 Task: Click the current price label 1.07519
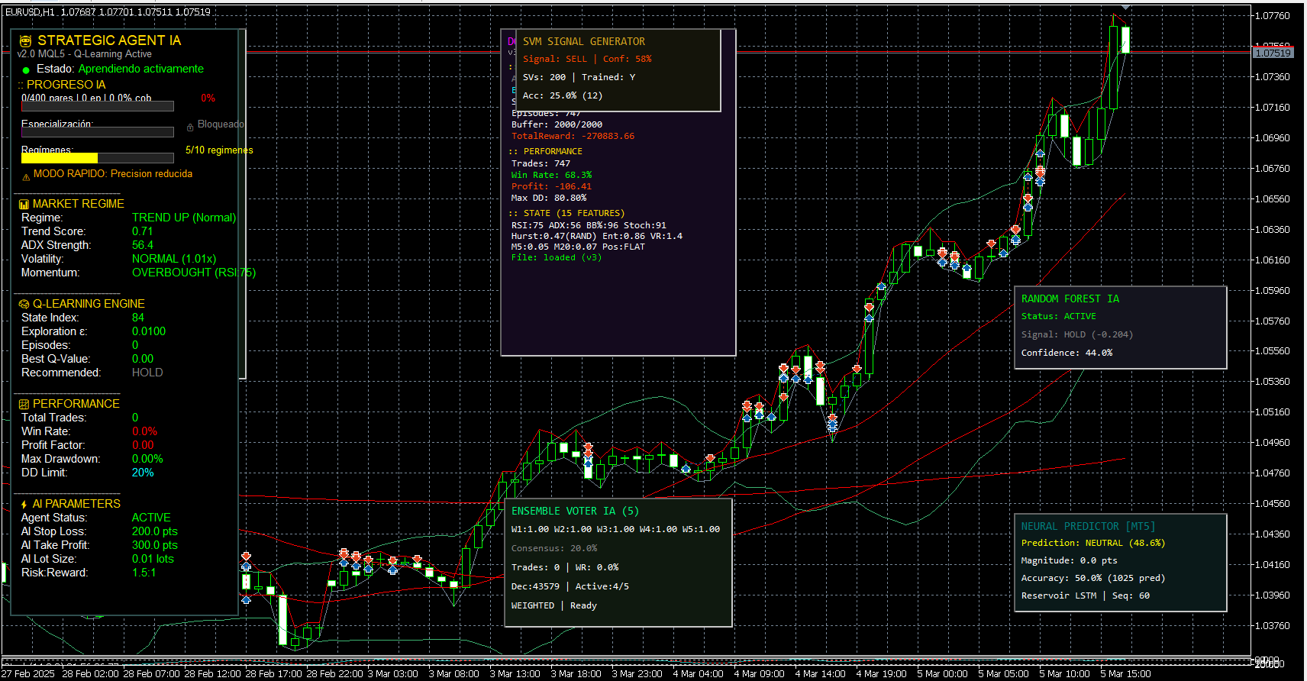click(x=1272, y=53)
